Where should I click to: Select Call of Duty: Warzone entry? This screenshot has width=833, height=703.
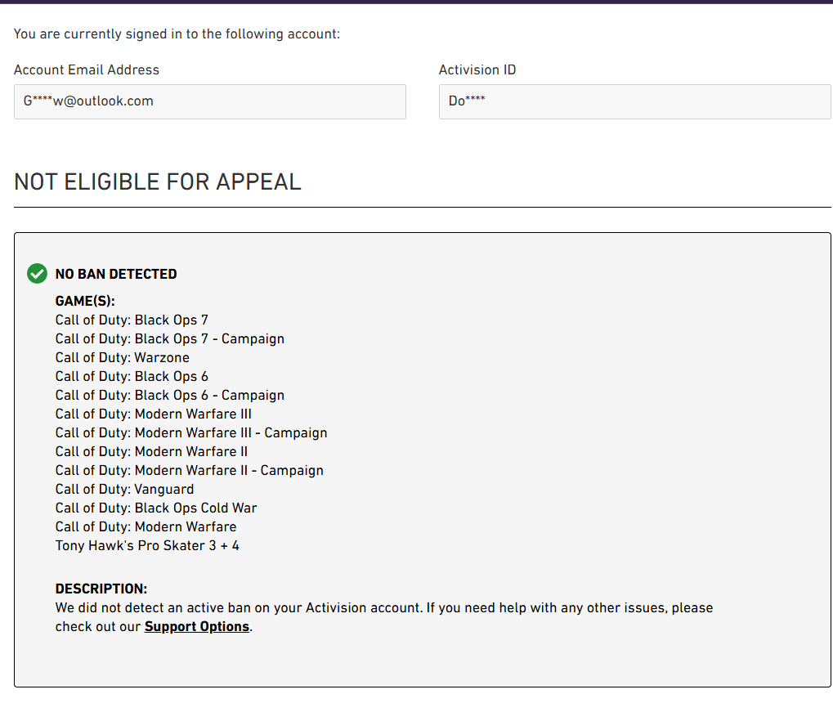coord(122,357)
